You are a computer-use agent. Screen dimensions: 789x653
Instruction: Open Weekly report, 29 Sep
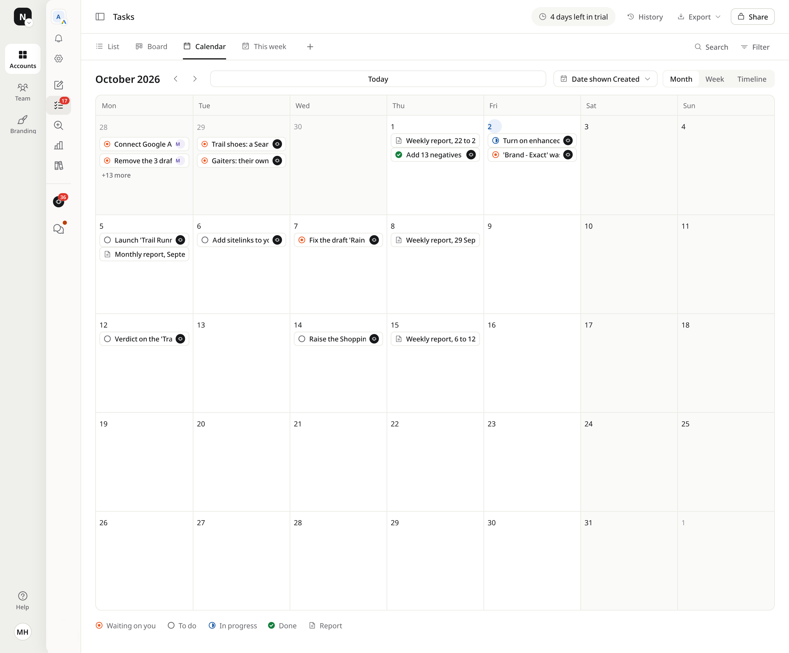tap(435, 240)
